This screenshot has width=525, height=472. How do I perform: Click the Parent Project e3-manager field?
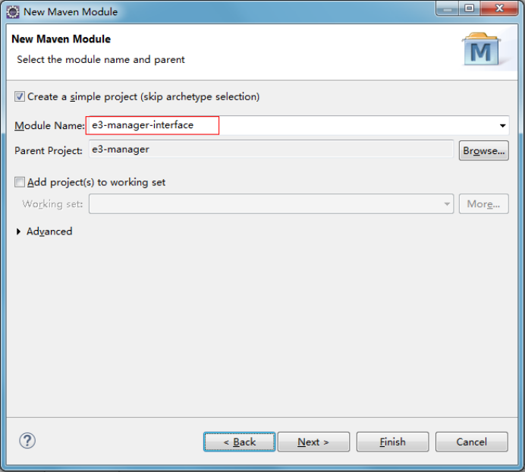coord(271,149)
